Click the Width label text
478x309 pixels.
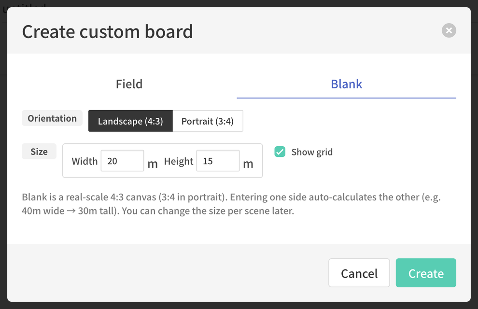click(84, 161)
